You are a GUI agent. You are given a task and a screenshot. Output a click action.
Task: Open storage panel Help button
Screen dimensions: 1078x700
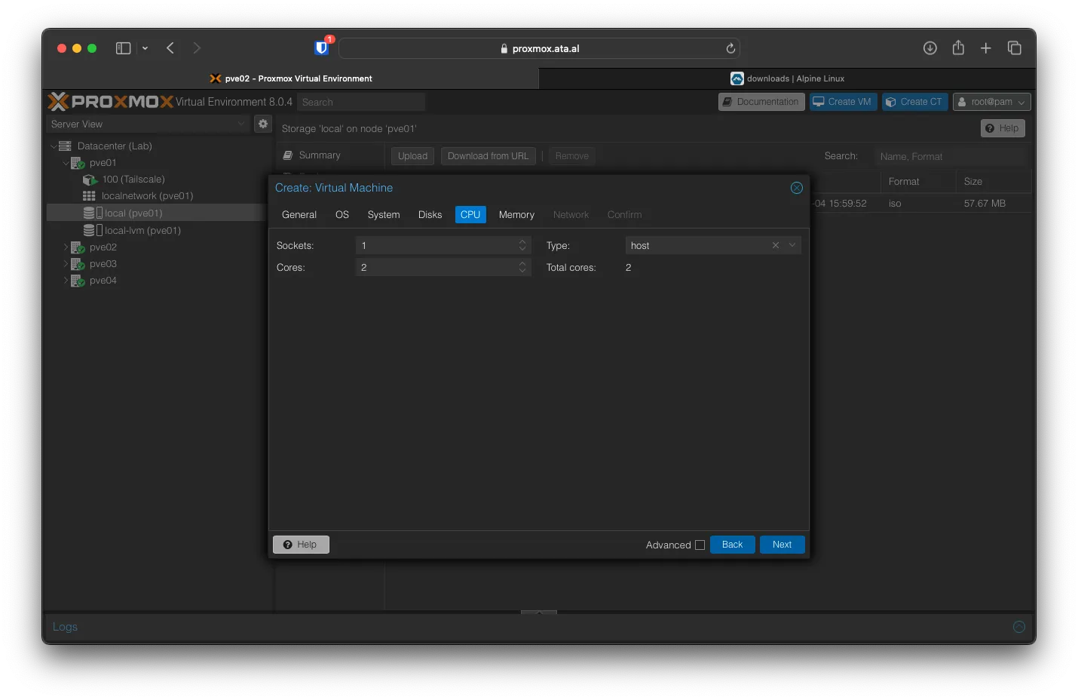1003,128
